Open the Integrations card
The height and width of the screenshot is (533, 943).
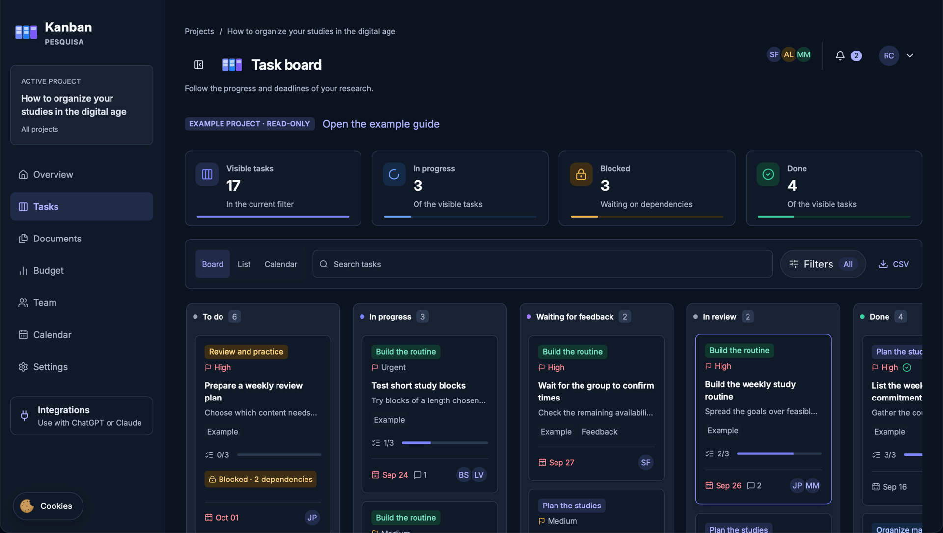(x=82, y=416)
